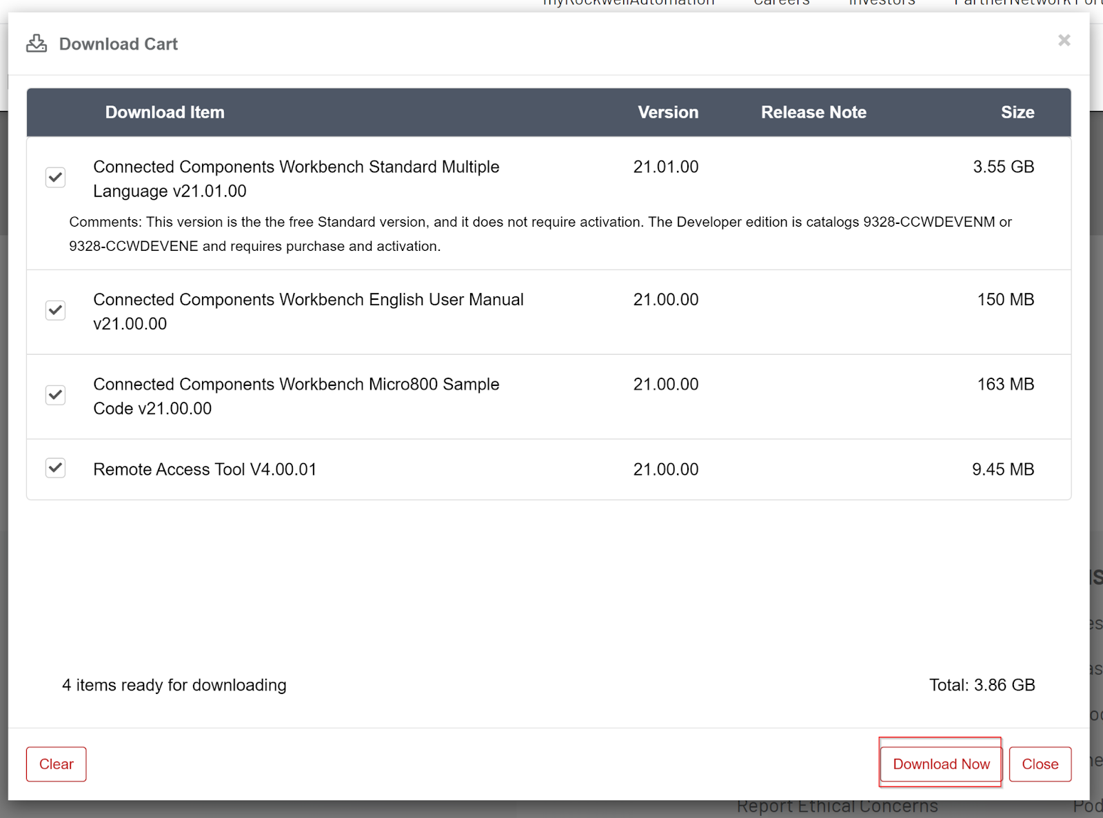Click the Total: 3.86 GB text
Viewport: 1103px width, 818px height.
coord(982,685)
